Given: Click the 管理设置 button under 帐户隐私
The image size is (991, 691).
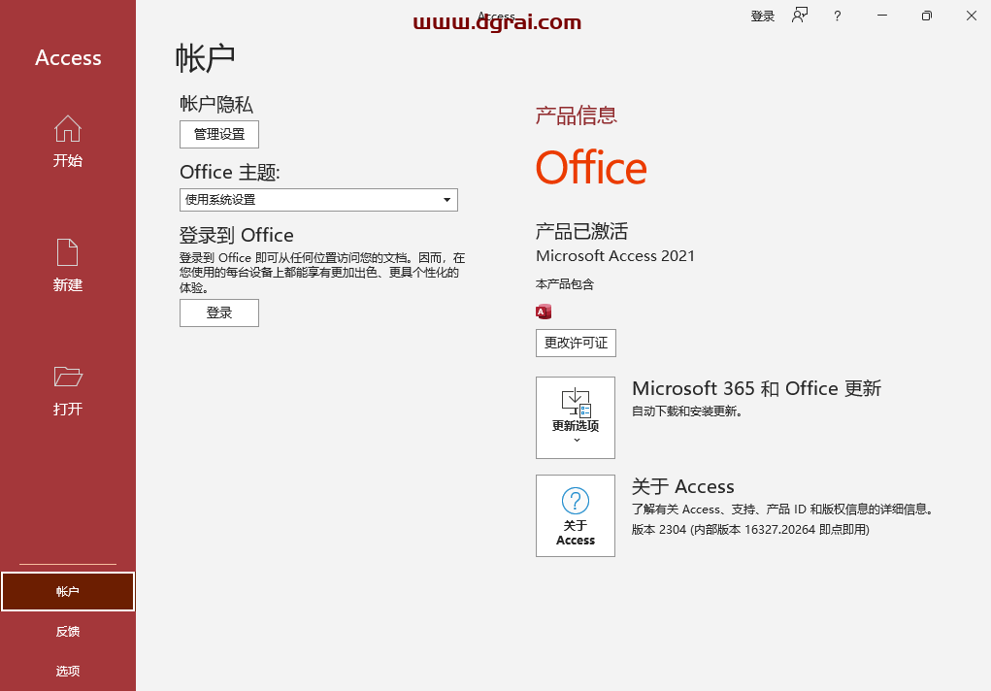Looking at the screenshot, I should 219,134.
